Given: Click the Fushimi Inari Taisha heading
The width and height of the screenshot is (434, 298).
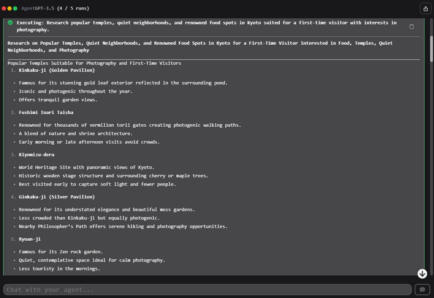Looking at the screenshot, I should 46,113.
